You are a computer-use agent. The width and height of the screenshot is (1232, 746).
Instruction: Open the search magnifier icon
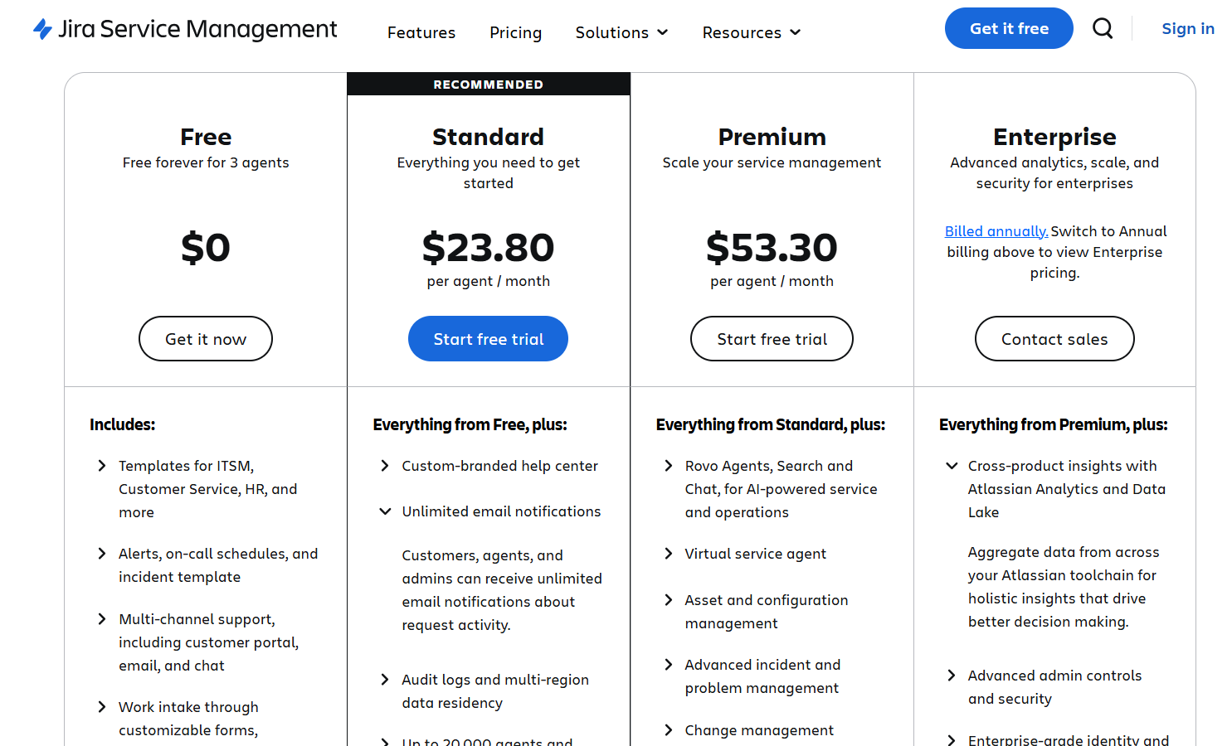pyautogui.click(x=1102, y=29)
